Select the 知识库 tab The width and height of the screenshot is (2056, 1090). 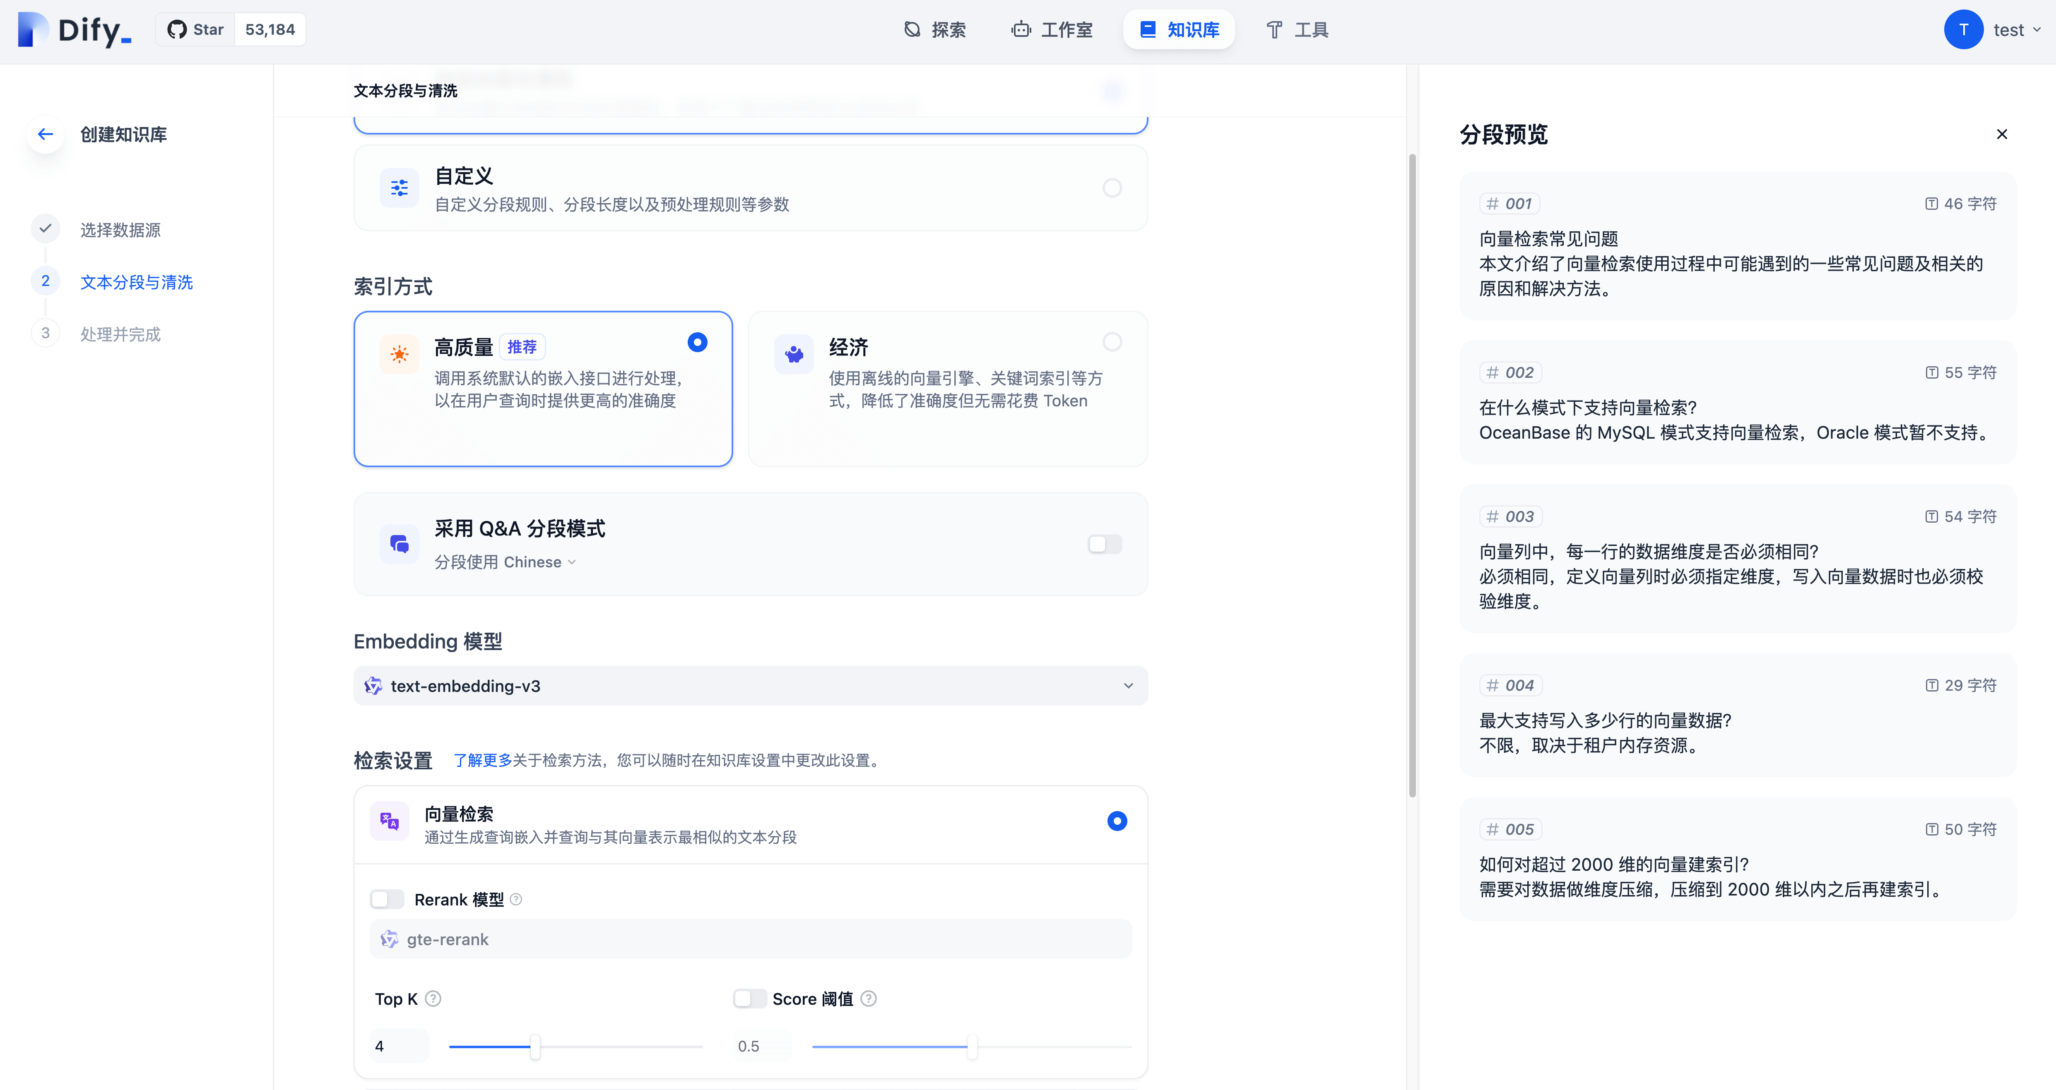pyautogui.click(x=1179, y=29)
